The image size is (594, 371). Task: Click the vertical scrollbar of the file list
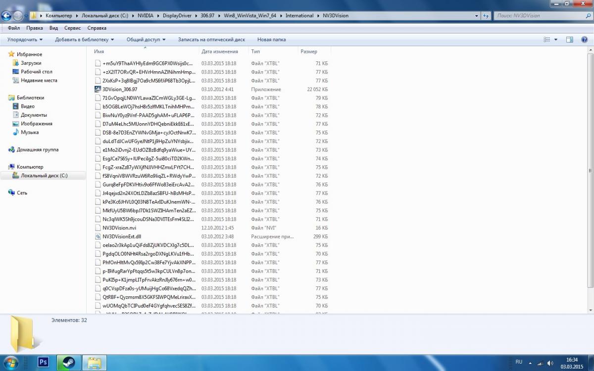[x=590, y=171]
